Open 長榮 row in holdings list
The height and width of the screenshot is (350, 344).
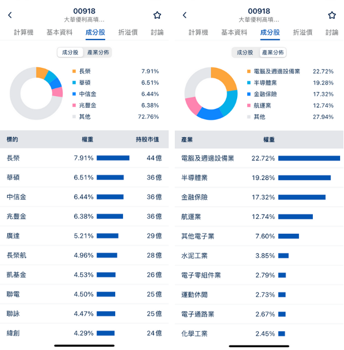point(84,158)
